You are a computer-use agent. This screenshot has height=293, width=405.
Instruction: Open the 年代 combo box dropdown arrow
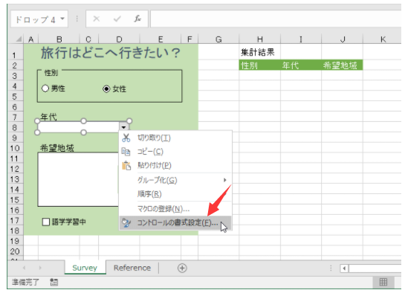pos(123,127)
